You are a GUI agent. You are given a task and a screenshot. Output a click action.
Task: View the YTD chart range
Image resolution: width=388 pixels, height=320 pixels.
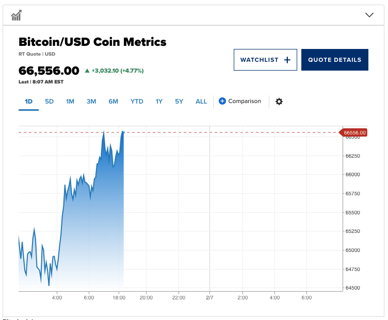137,102
